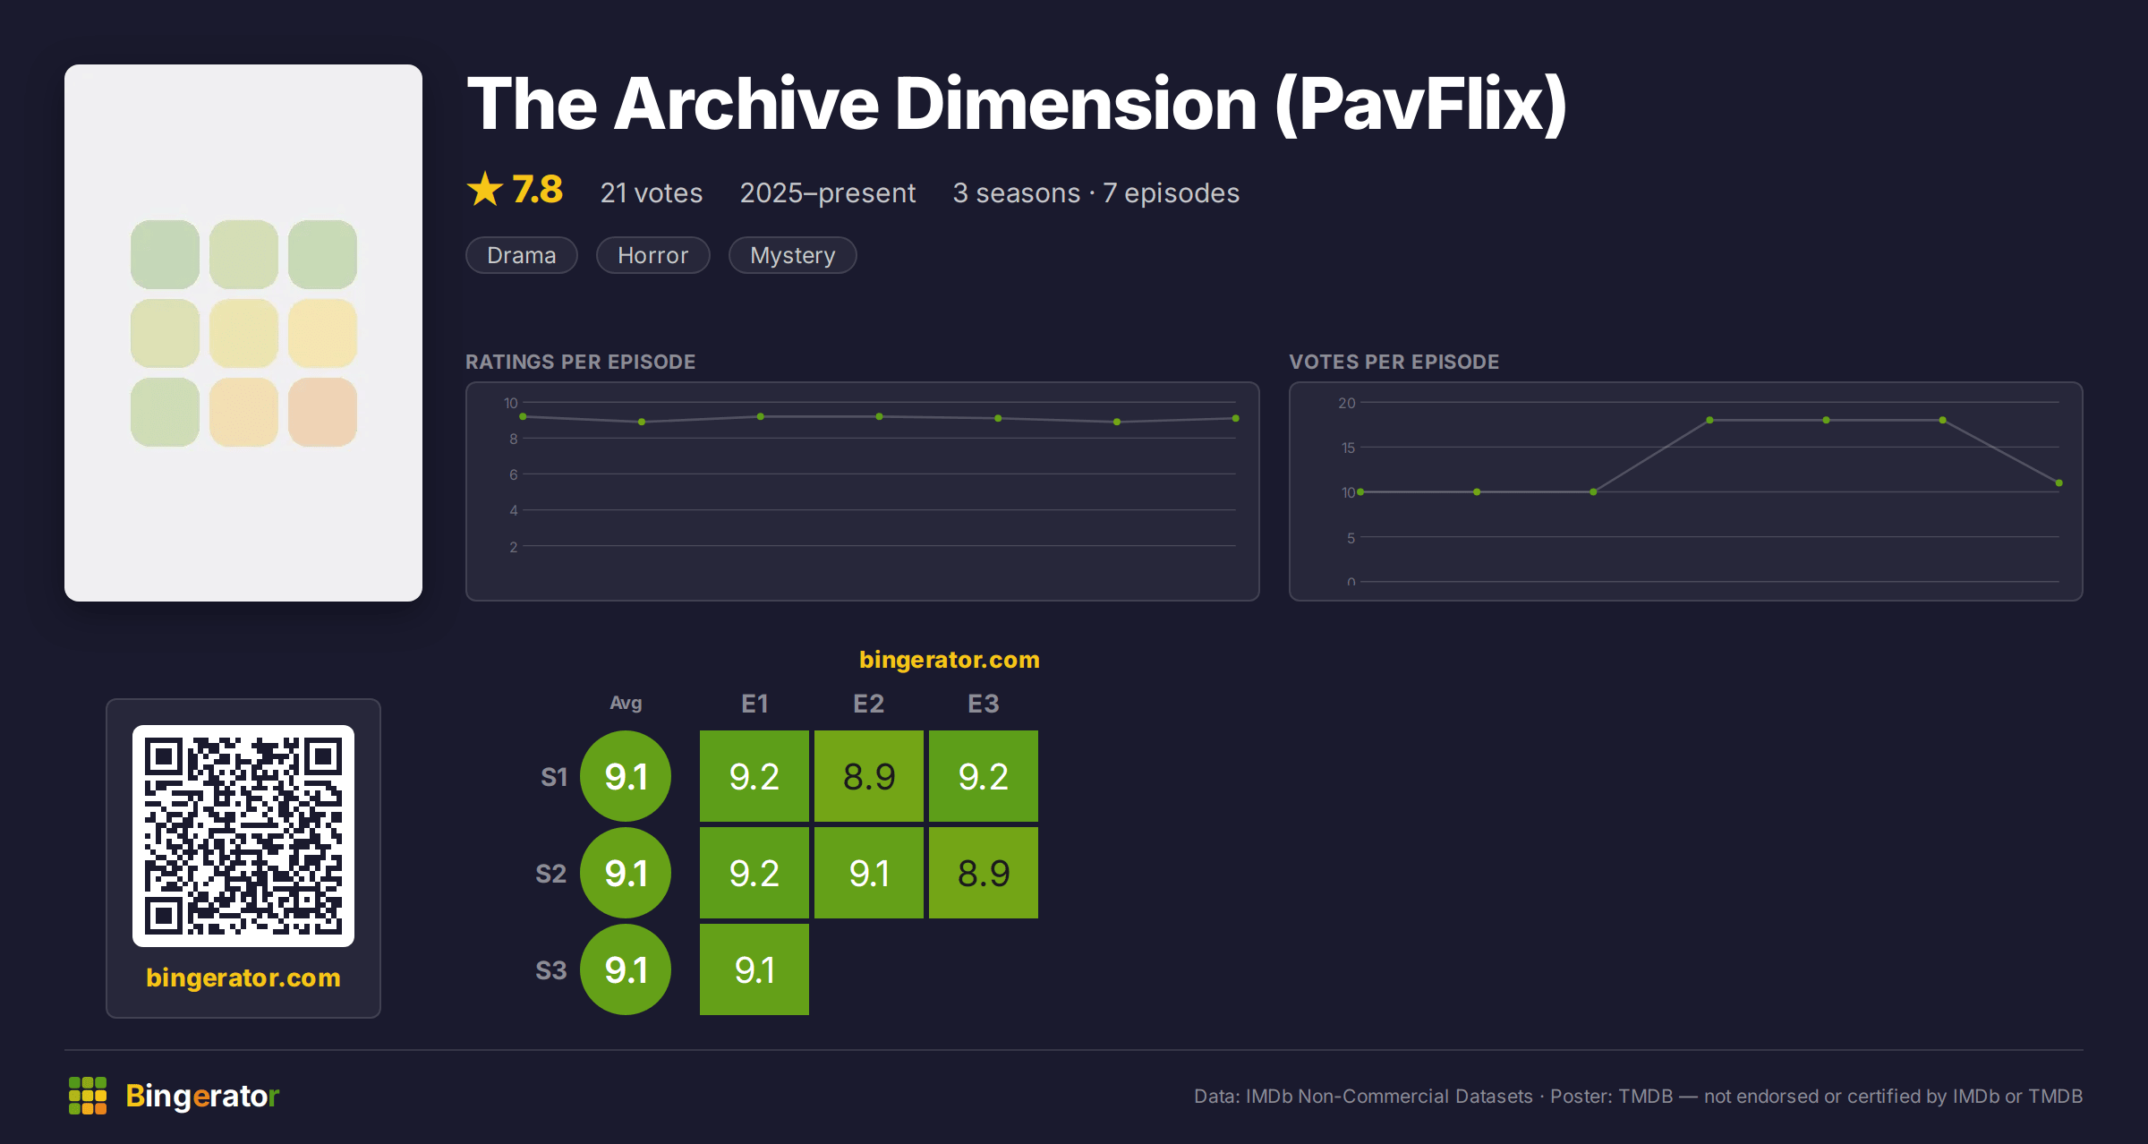Click the S3 E1 rating cell 9.1

click(754, 969)
